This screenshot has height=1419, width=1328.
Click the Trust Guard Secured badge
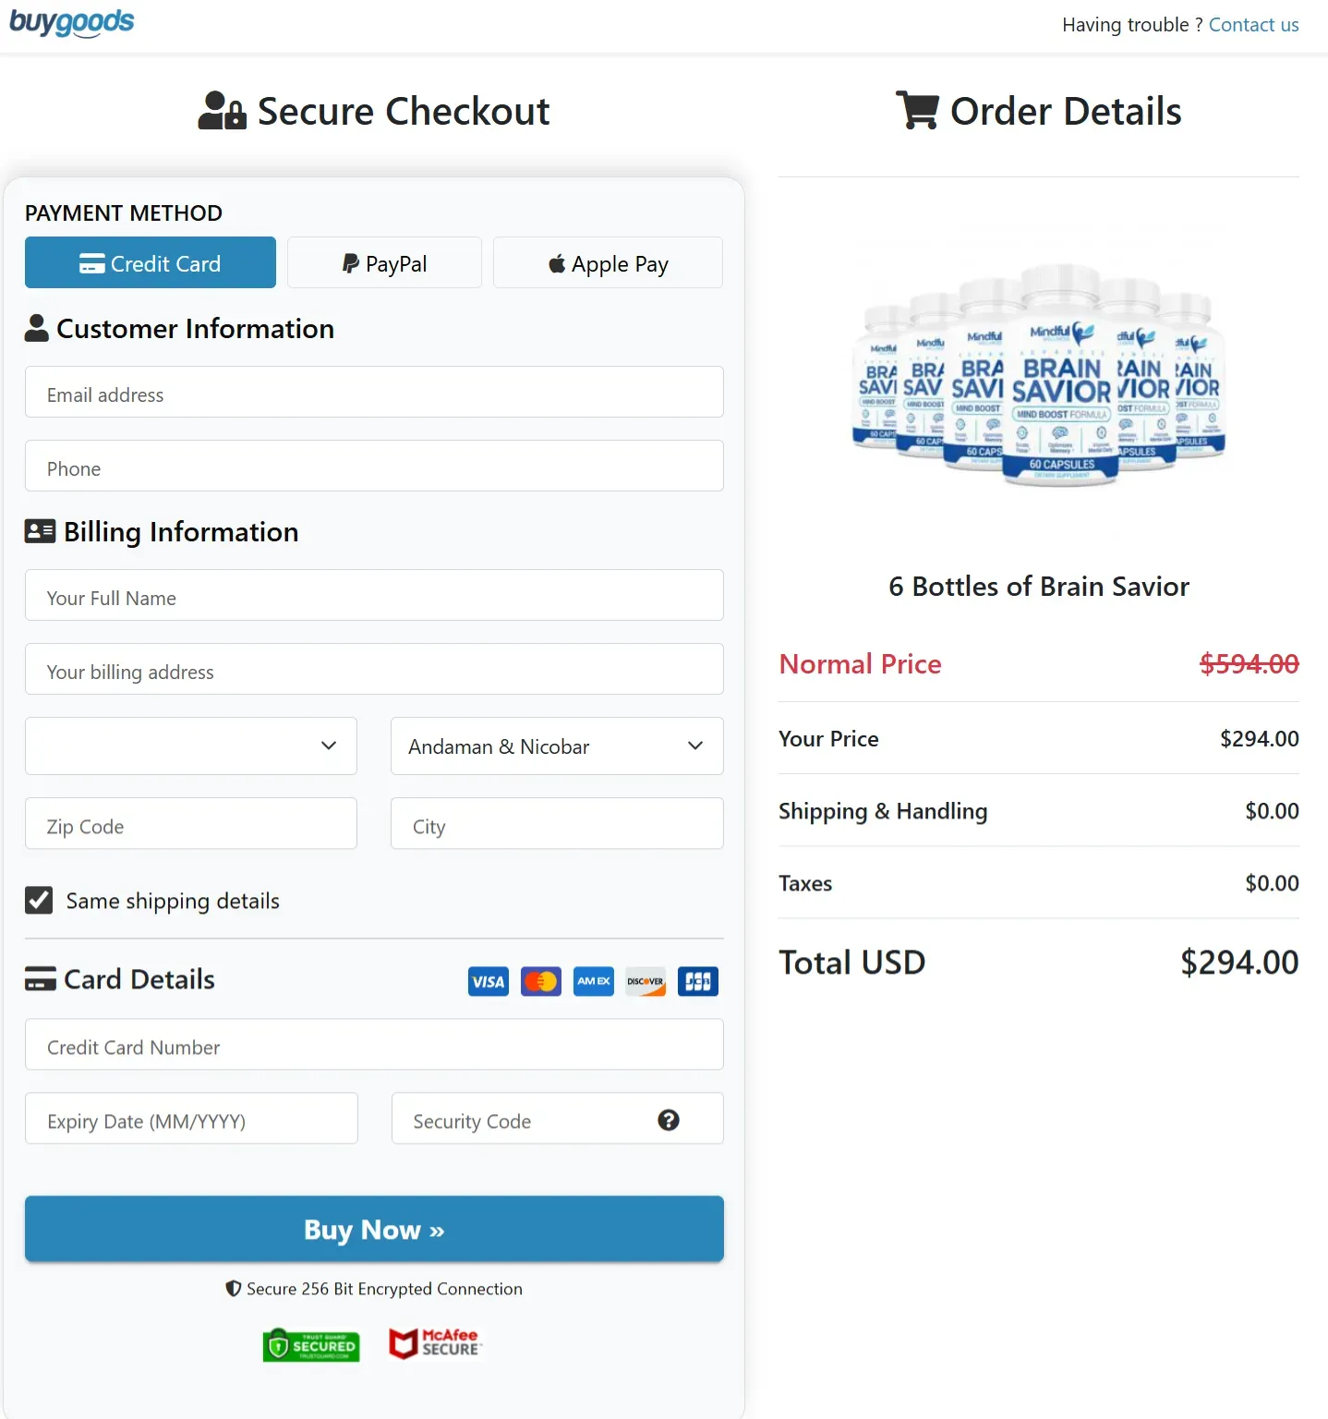[x=311, y=1344]
